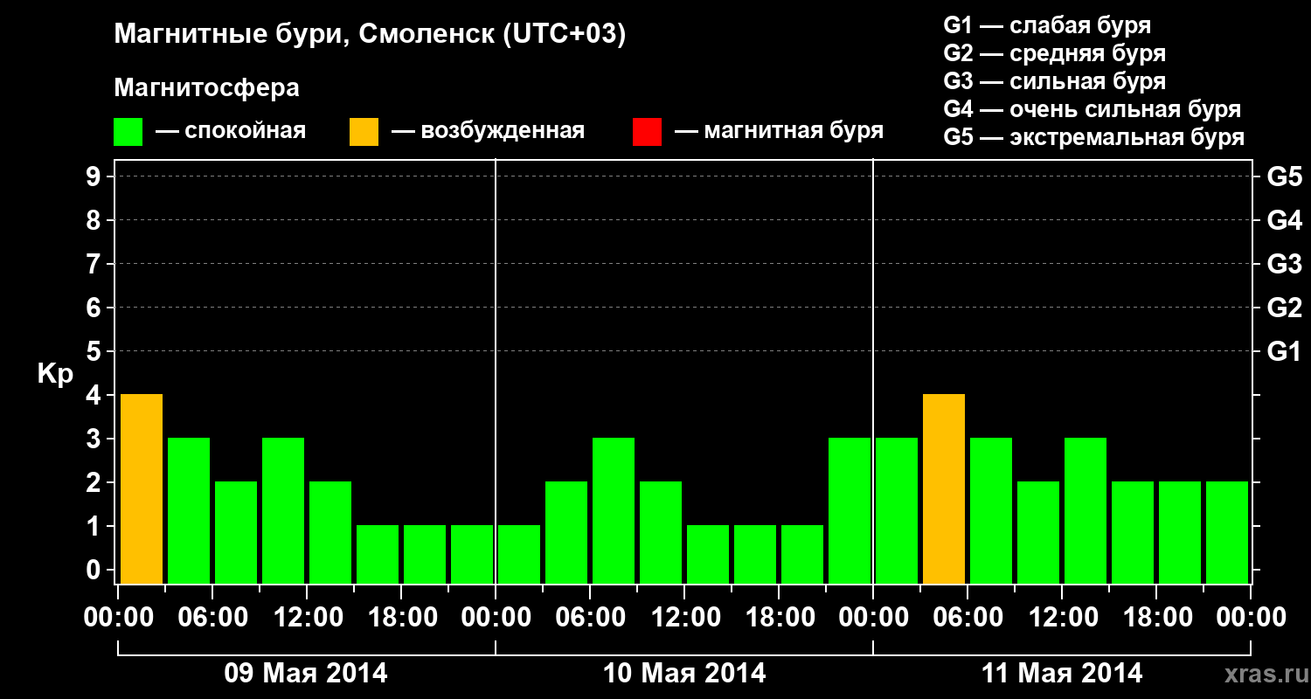Click the 'G5' label on the right axis
This screenshot has height=699, width=1311.
point(1285,176)
